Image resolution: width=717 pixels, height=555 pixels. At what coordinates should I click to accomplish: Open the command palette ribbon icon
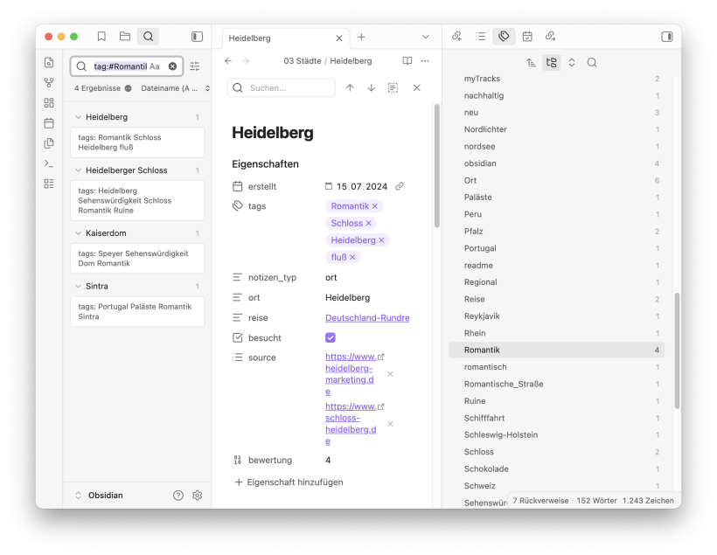[x=49, y=163]
